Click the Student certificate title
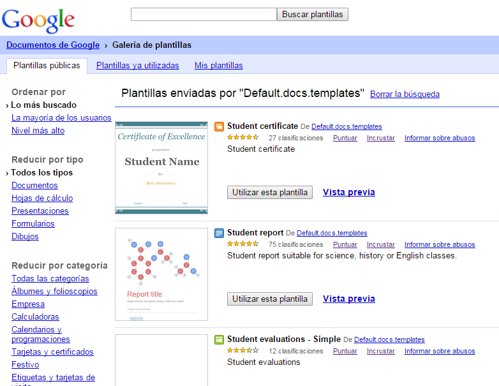Viewport: 499px width, 386px height. pos(262,126)
